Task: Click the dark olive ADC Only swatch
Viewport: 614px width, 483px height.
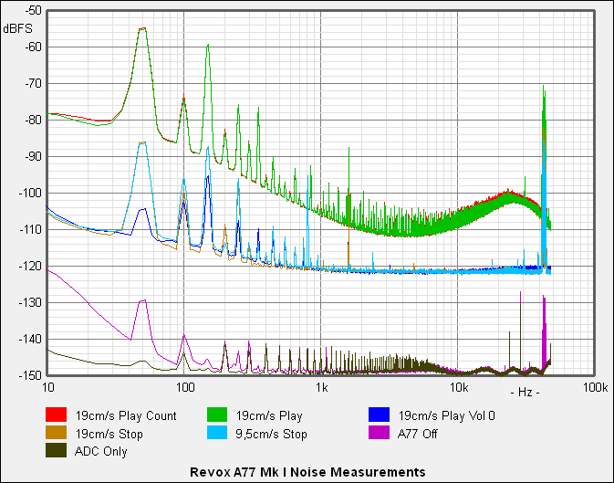Action: click(x=56, y=450)
